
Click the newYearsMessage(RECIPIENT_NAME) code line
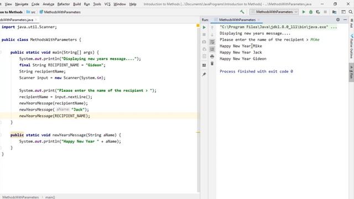click(x=54, y=116)
